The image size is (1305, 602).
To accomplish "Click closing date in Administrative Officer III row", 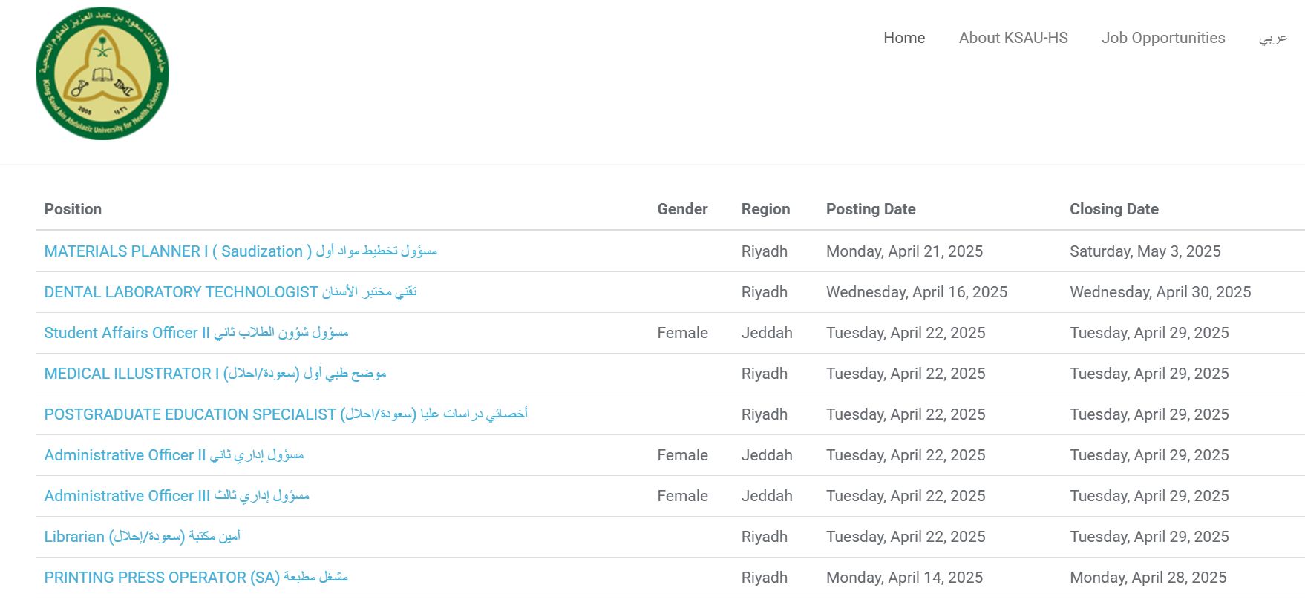I will pos(1149,496).
